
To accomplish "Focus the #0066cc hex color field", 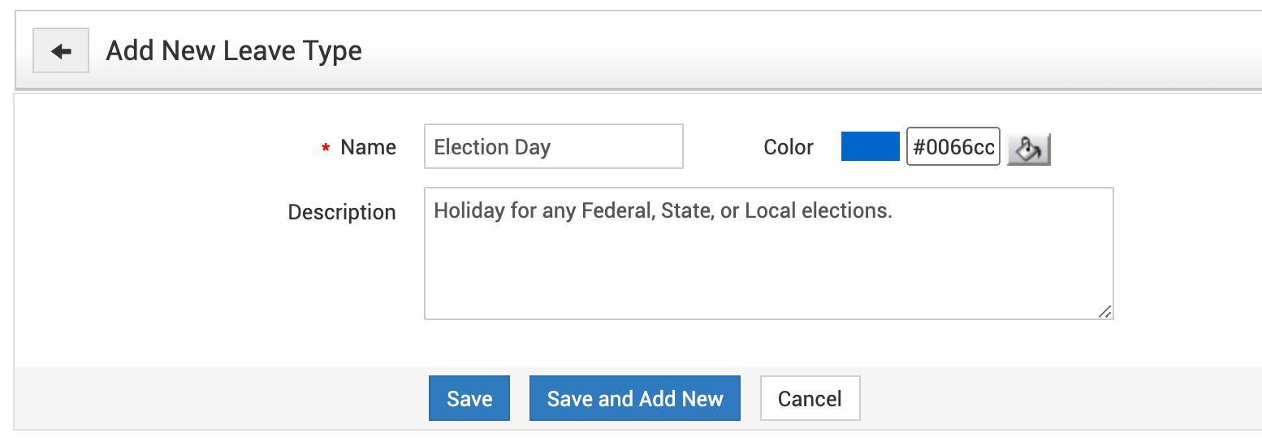I will click(x=953, y=147).
